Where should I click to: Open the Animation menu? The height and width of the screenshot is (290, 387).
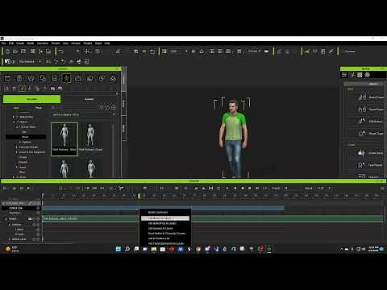[x=43, y=43]
